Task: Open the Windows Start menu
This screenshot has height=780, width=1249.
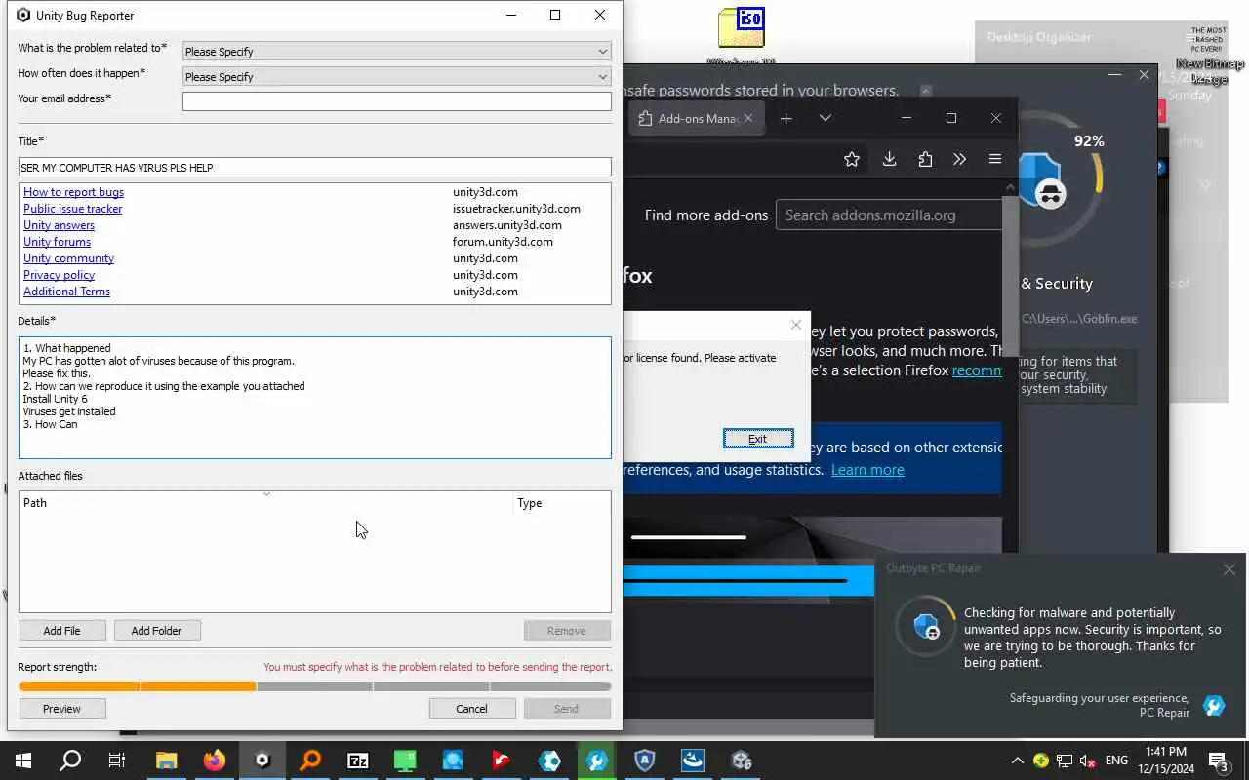Action: coord(23,760)
